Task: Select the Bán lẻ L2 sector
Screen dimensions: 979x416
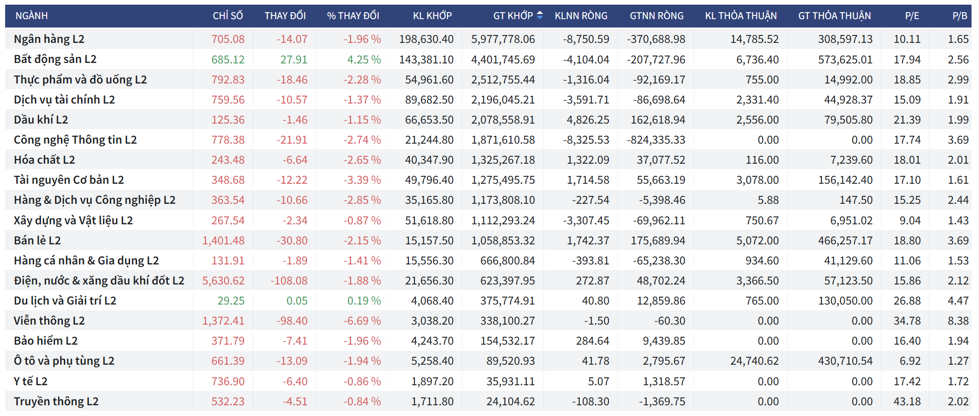Action: point(37,241)
